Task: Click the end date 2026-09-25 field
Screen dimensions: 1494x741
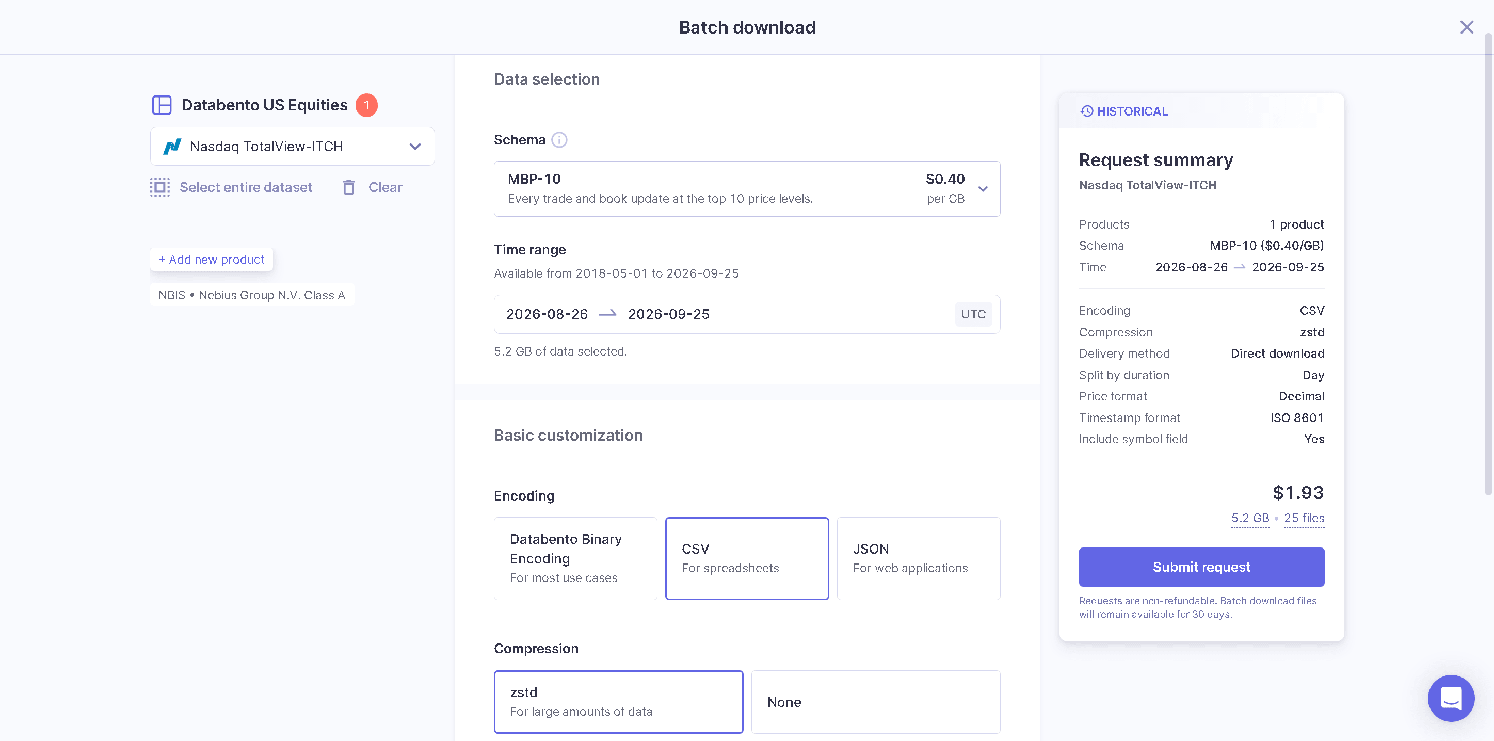Action: pyautogui.click(x=668, y=314)
